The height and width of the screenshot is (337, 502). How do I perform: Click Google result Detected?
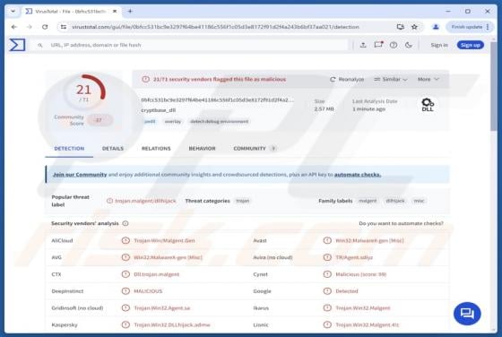tap(347, 291)
